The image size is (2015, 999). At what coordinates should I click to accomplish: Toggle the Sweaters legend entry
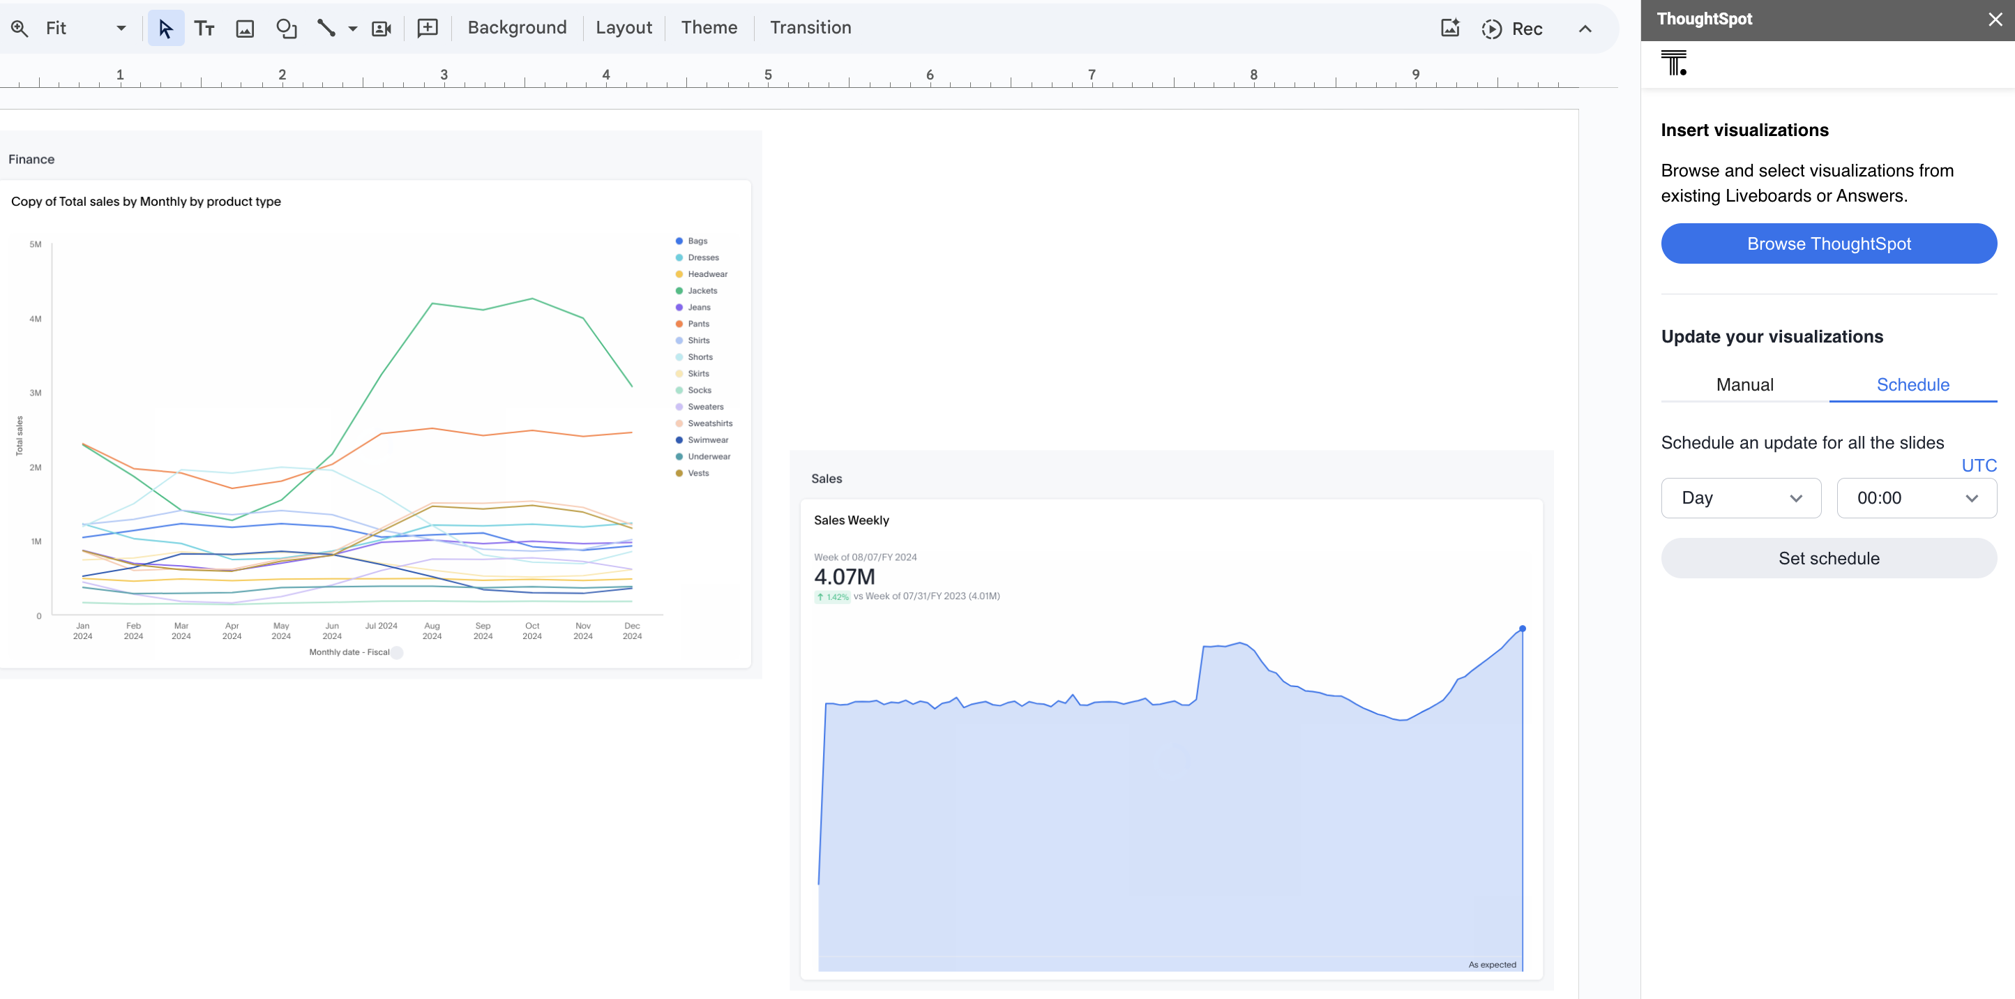coord(700,407)
